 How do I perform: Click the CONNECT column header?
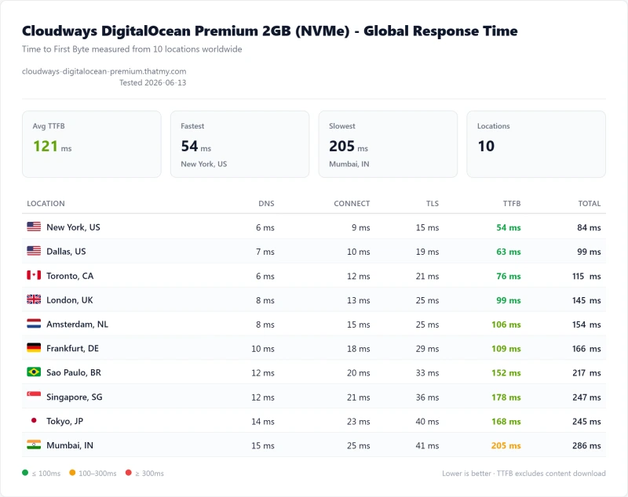pyautogui.click(x=352, y=204)
